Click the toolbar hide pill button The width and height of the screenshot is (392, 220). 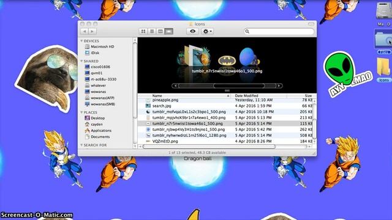tap(311, 24)
